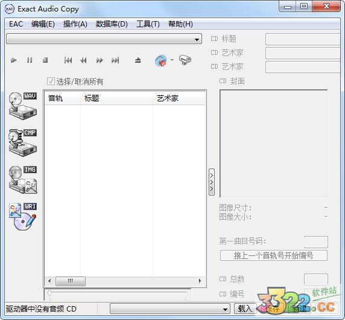Click the CD database lookup icon
Viewport: 345px width, 320px height.
[161, 60]
